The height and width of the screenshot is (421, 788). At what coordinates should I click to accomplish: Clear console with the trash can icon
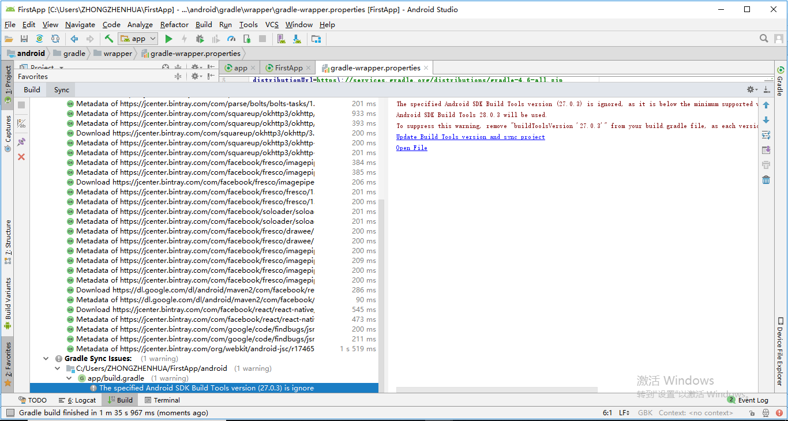[x=766, y=180]
